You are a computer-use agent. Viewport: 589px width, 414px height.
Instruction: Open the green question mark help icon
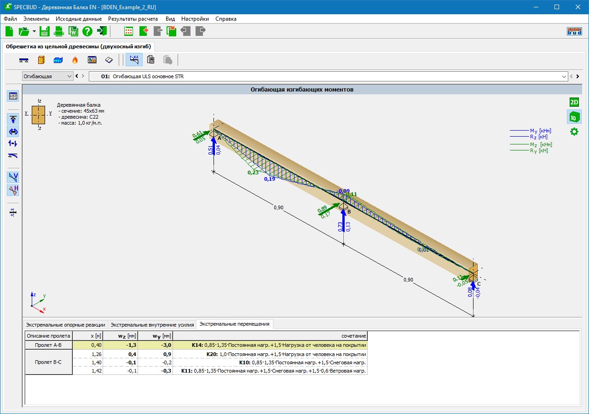pos(87,31)
